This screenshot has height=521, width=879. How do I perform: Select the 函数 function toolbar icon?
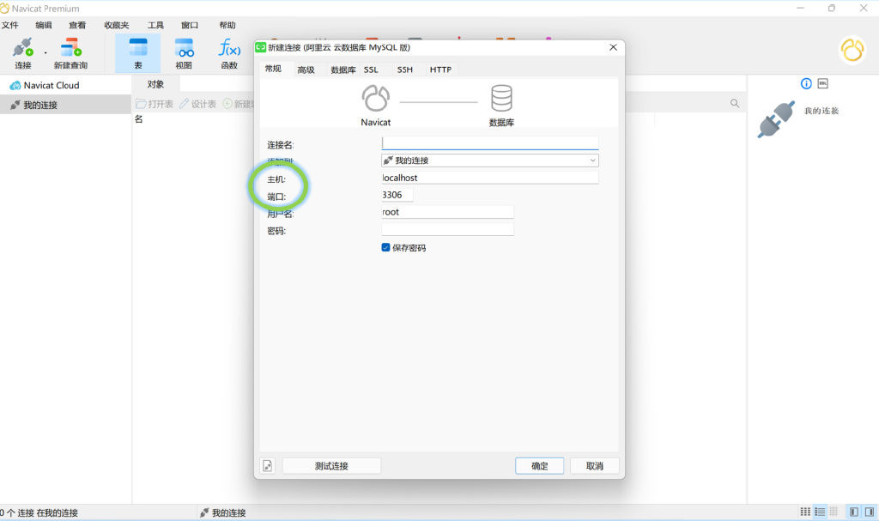point(229,52)
